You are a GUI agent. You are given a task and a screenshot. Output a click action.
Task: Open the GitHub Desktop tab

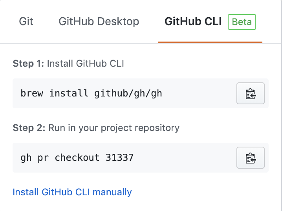pyautogui.click(x=99, y=22)
